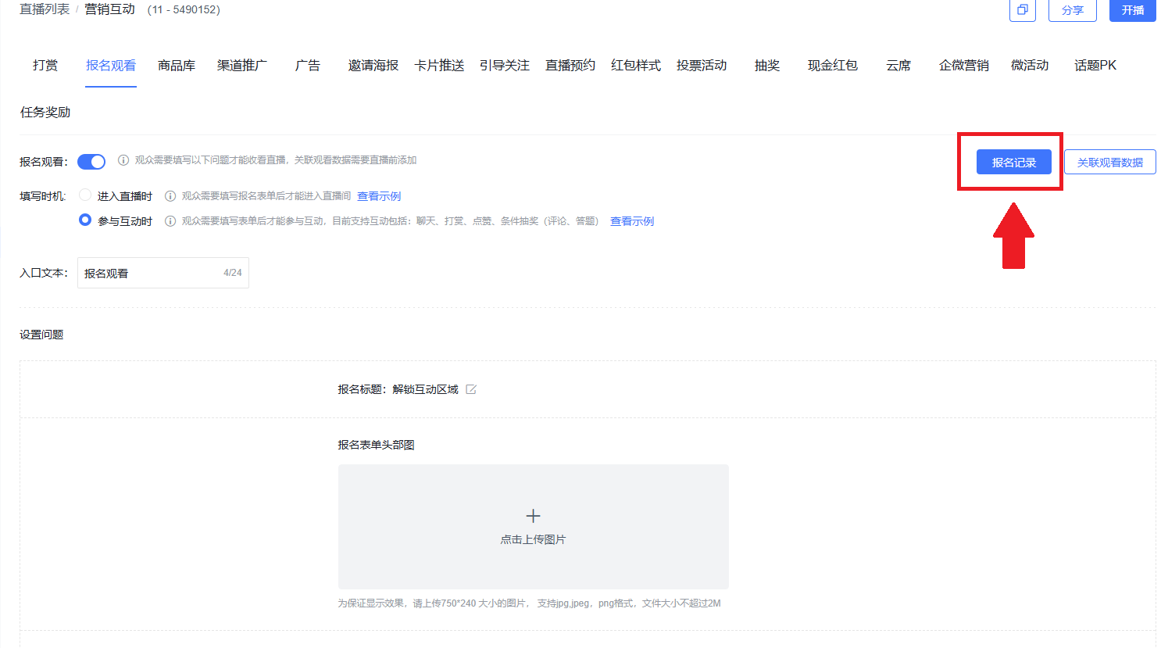The height and width of the screenshot is (648, 1161).
Task: Click the 报名记录 button
Action: [1014, 162]
